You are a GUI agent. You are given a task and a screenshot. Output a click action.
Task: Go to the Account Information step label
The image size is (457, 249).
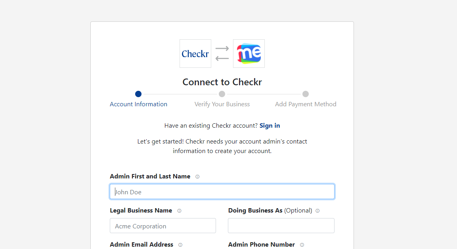(138, 104)
